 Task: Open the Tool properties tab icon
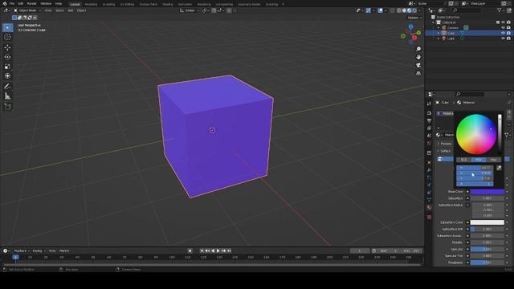(x=429, y=104)
